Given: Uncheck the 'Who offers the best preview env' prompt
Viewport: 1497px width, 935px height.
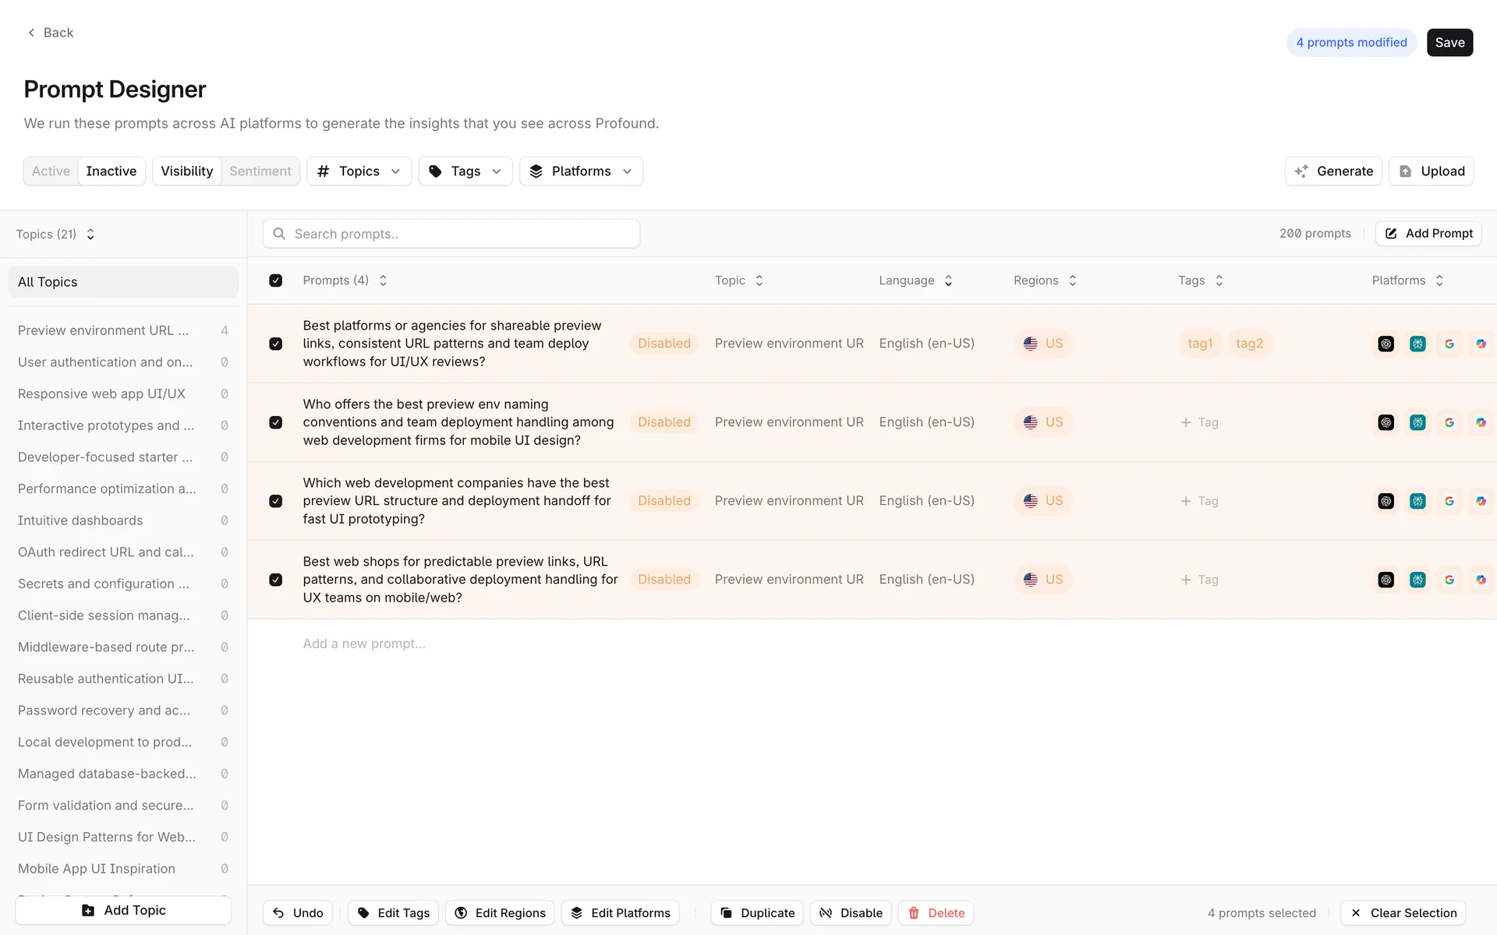Looking at the screenshot, I should 276,422.
